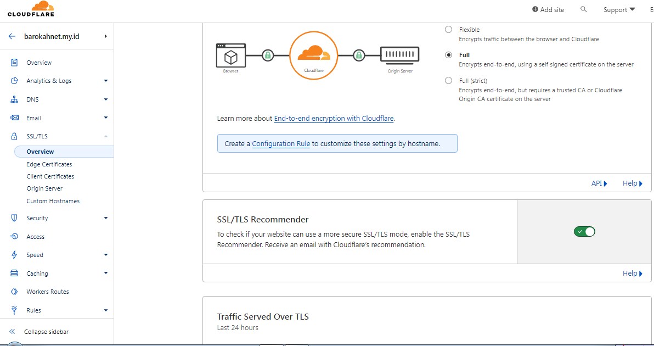Click the SSL/TLS Recommender heading
The height and width of the screenshot is (346, 654).
[x=263, y=220]
